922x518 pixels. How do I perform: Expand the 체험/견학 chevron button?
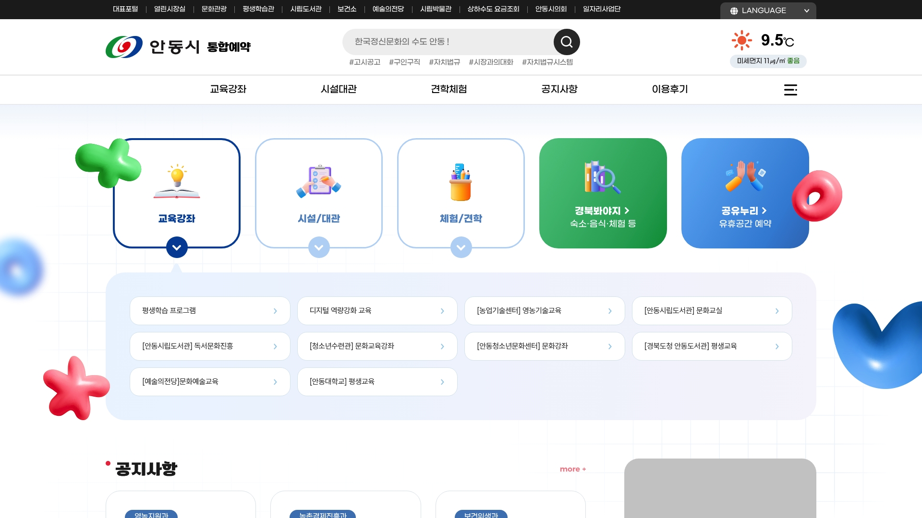[x=461, y=247]
